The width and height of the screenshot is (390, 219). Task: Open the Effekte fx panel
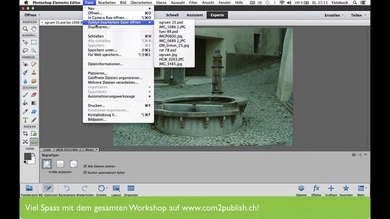click(316, 190)
